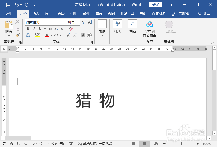Collapse the ribbon with the arrow
The height and width of the screenshot is (147, 217).
pos(213,43)
